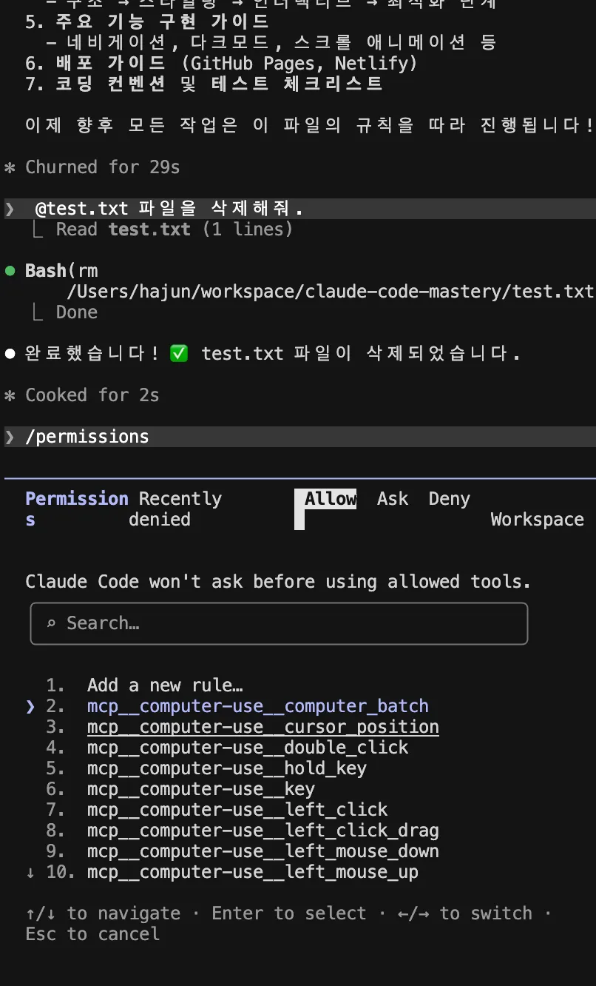This screenshot has width=596, height=986.
Task: Switch to the Ask tab
Action: pyautogui.click(x=392, y=499)
